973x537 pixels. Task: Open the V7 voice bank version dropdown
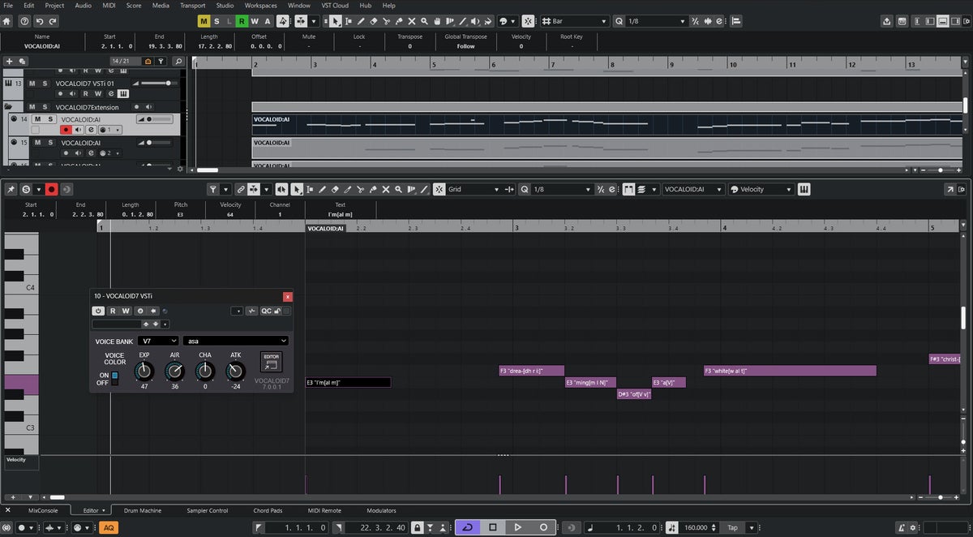point(158,341)
